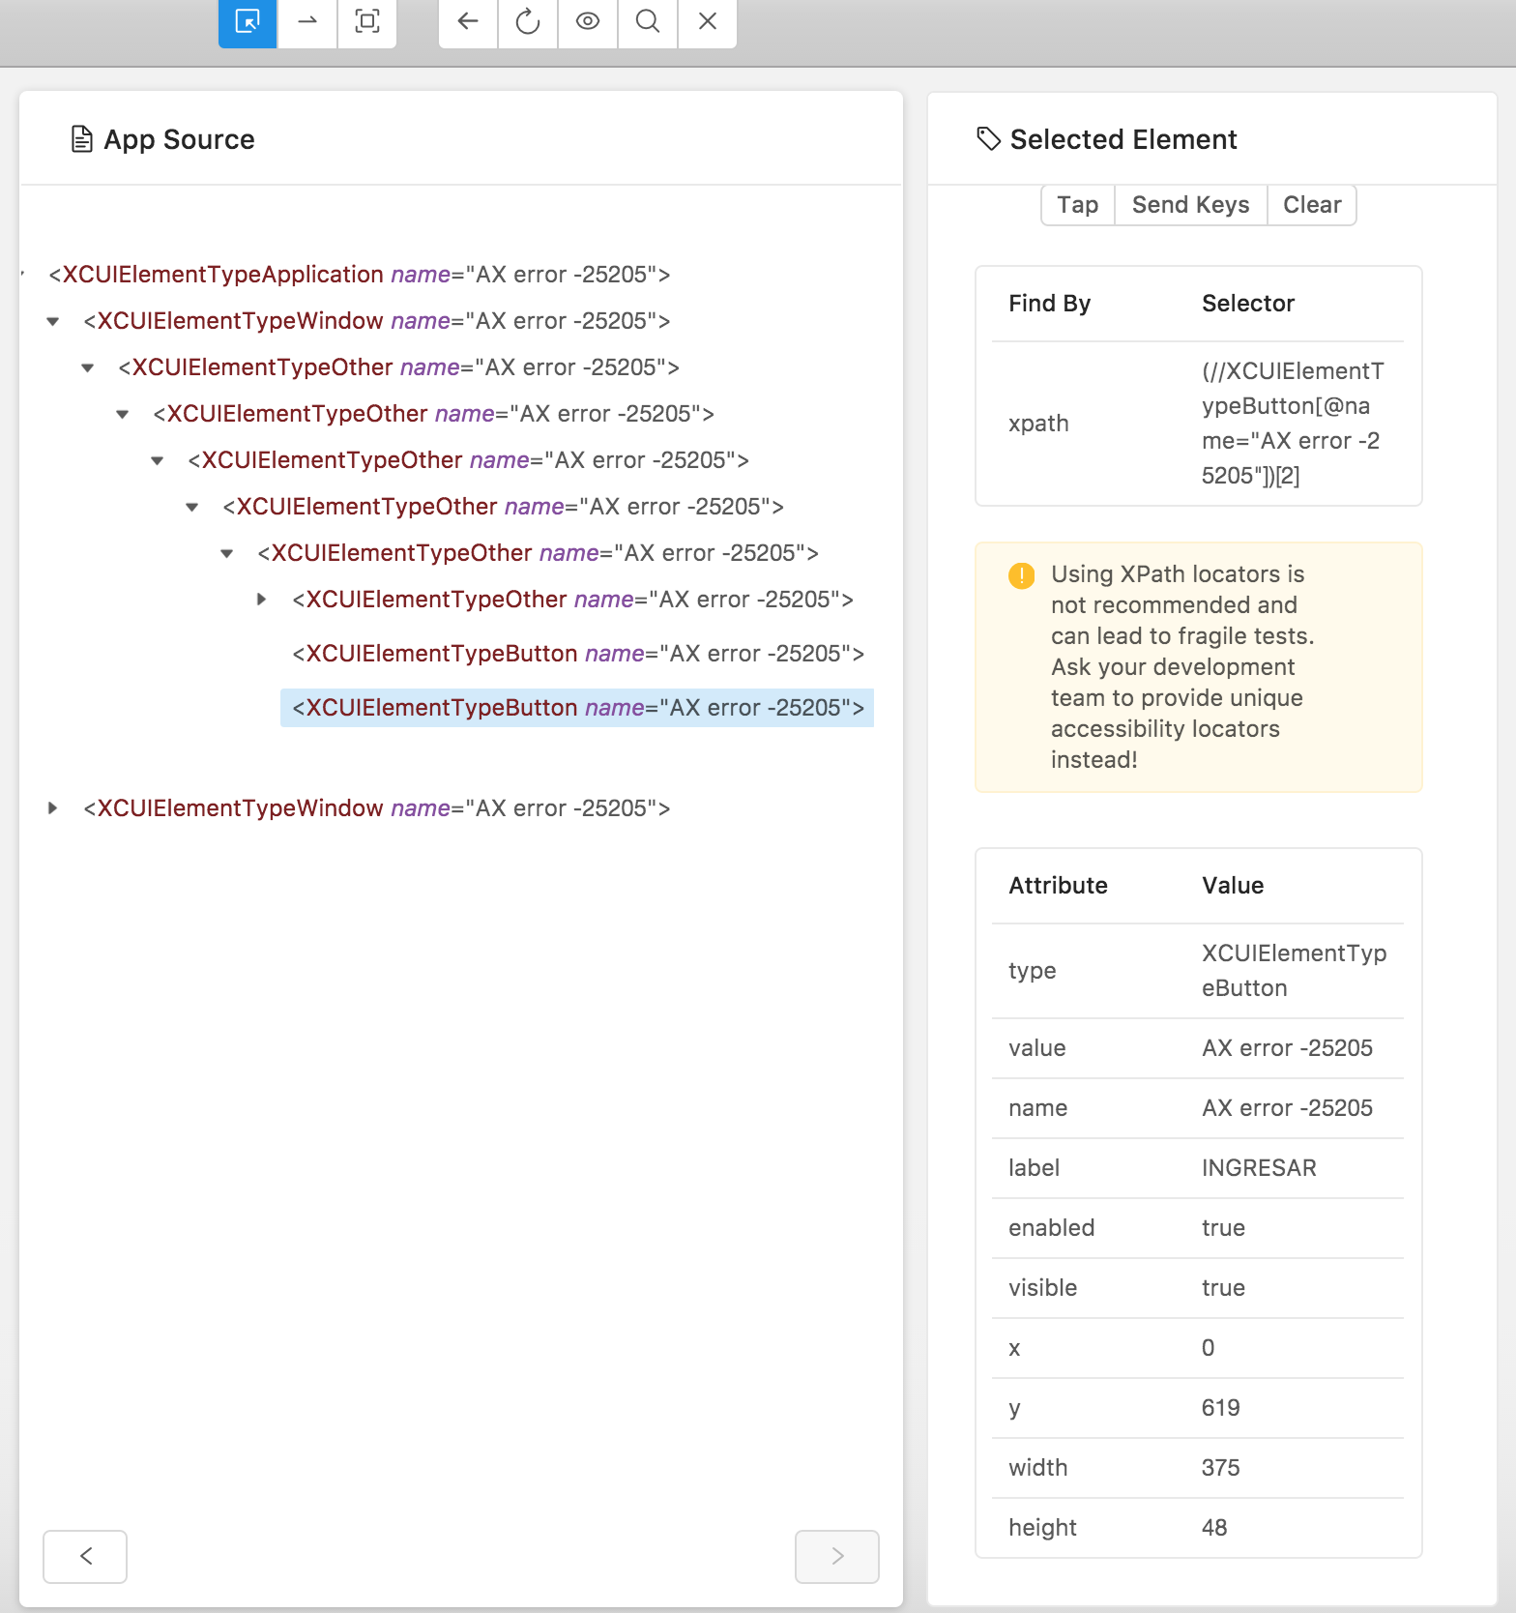Click the Send Keys button
This screenshot has height=1613, width=1516.
[1191, 205]
